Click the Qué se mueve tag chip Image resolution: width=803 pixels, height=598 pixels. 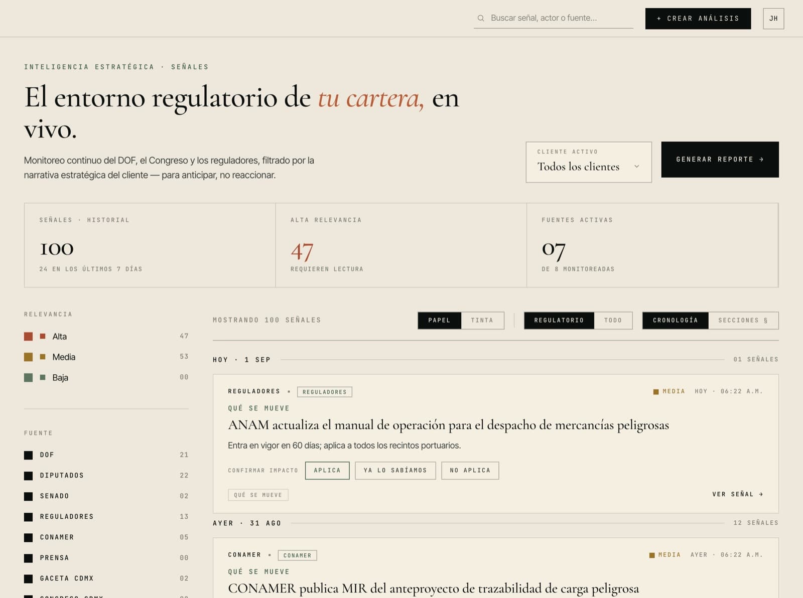258,495
